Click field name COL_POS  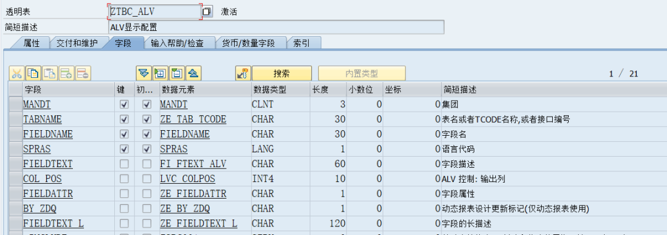click(x=42, y=179)
